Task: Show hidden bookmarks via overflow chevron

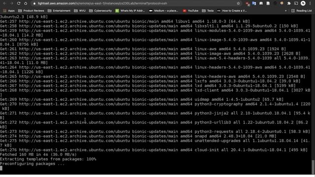Action: pyautogui.click(x=285, y=11)
